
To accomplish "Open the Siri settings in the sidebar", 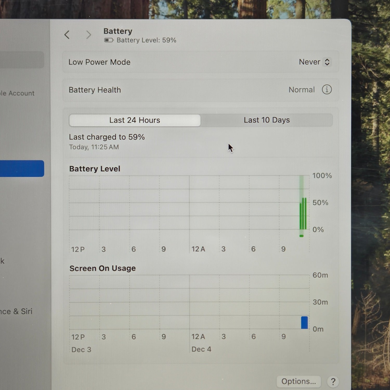I will [16, 311].
